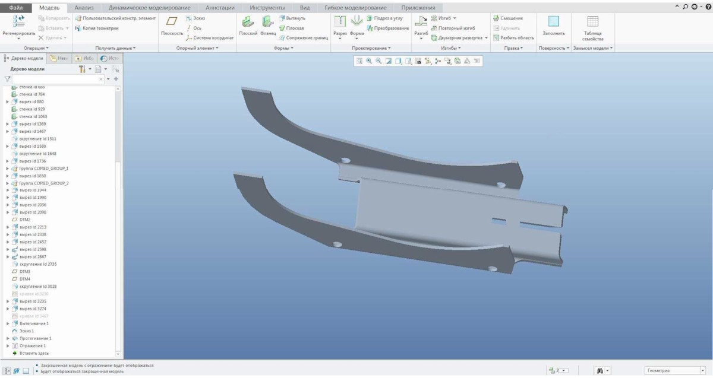
Task: Click the Преобразование conversion tool
Action: [x=387, y=28]
